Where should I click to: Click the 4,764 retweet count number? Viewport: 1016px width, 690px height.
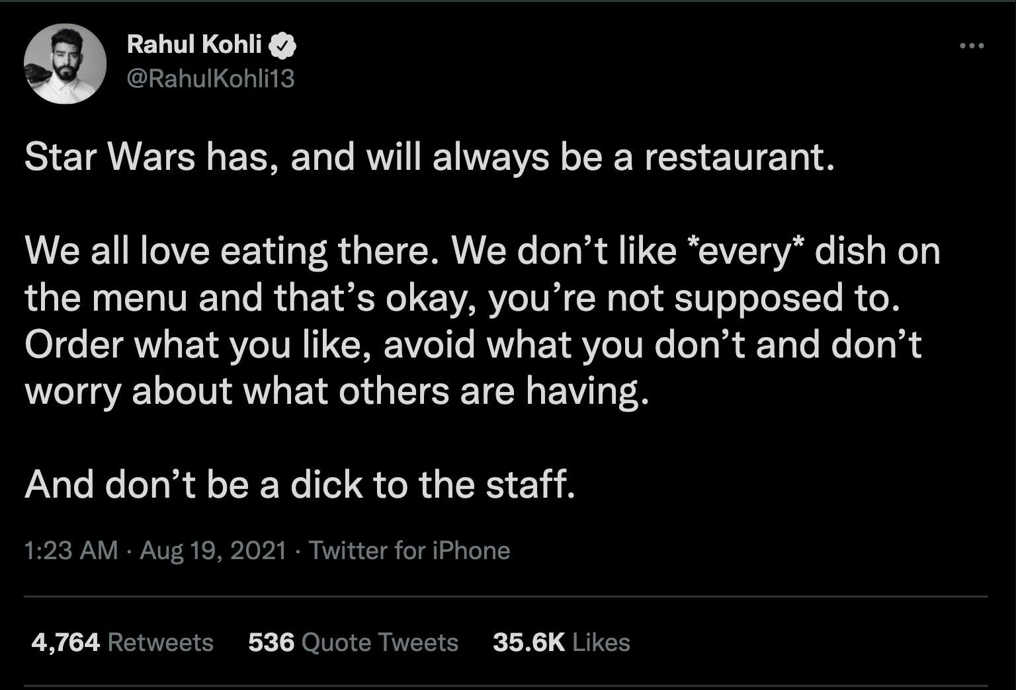point(65,642)
